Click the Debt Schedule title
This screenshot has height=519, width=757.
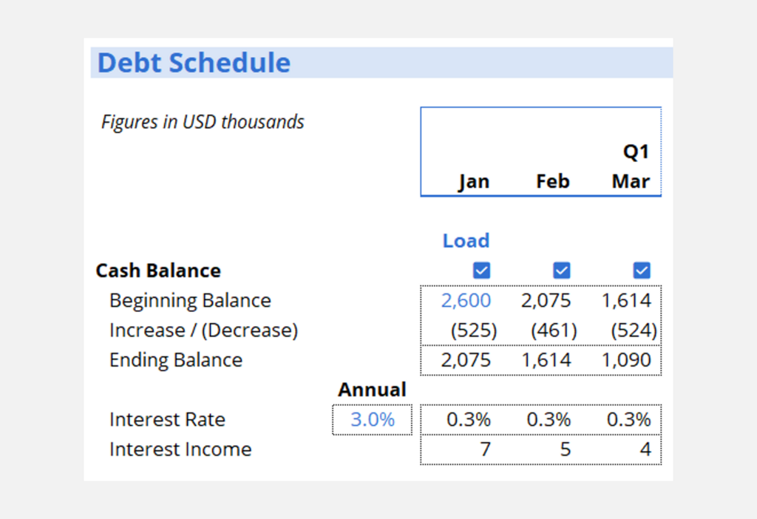194,63
